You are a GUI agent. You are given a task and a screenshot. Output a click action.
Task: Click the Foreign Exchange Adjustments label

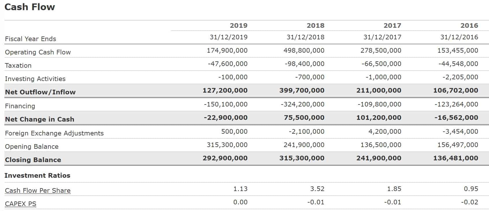(54, 133)
